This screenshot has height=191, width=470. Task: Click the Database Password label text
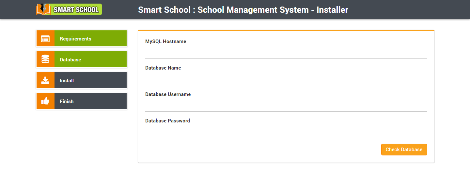click(x=167, y=121)
